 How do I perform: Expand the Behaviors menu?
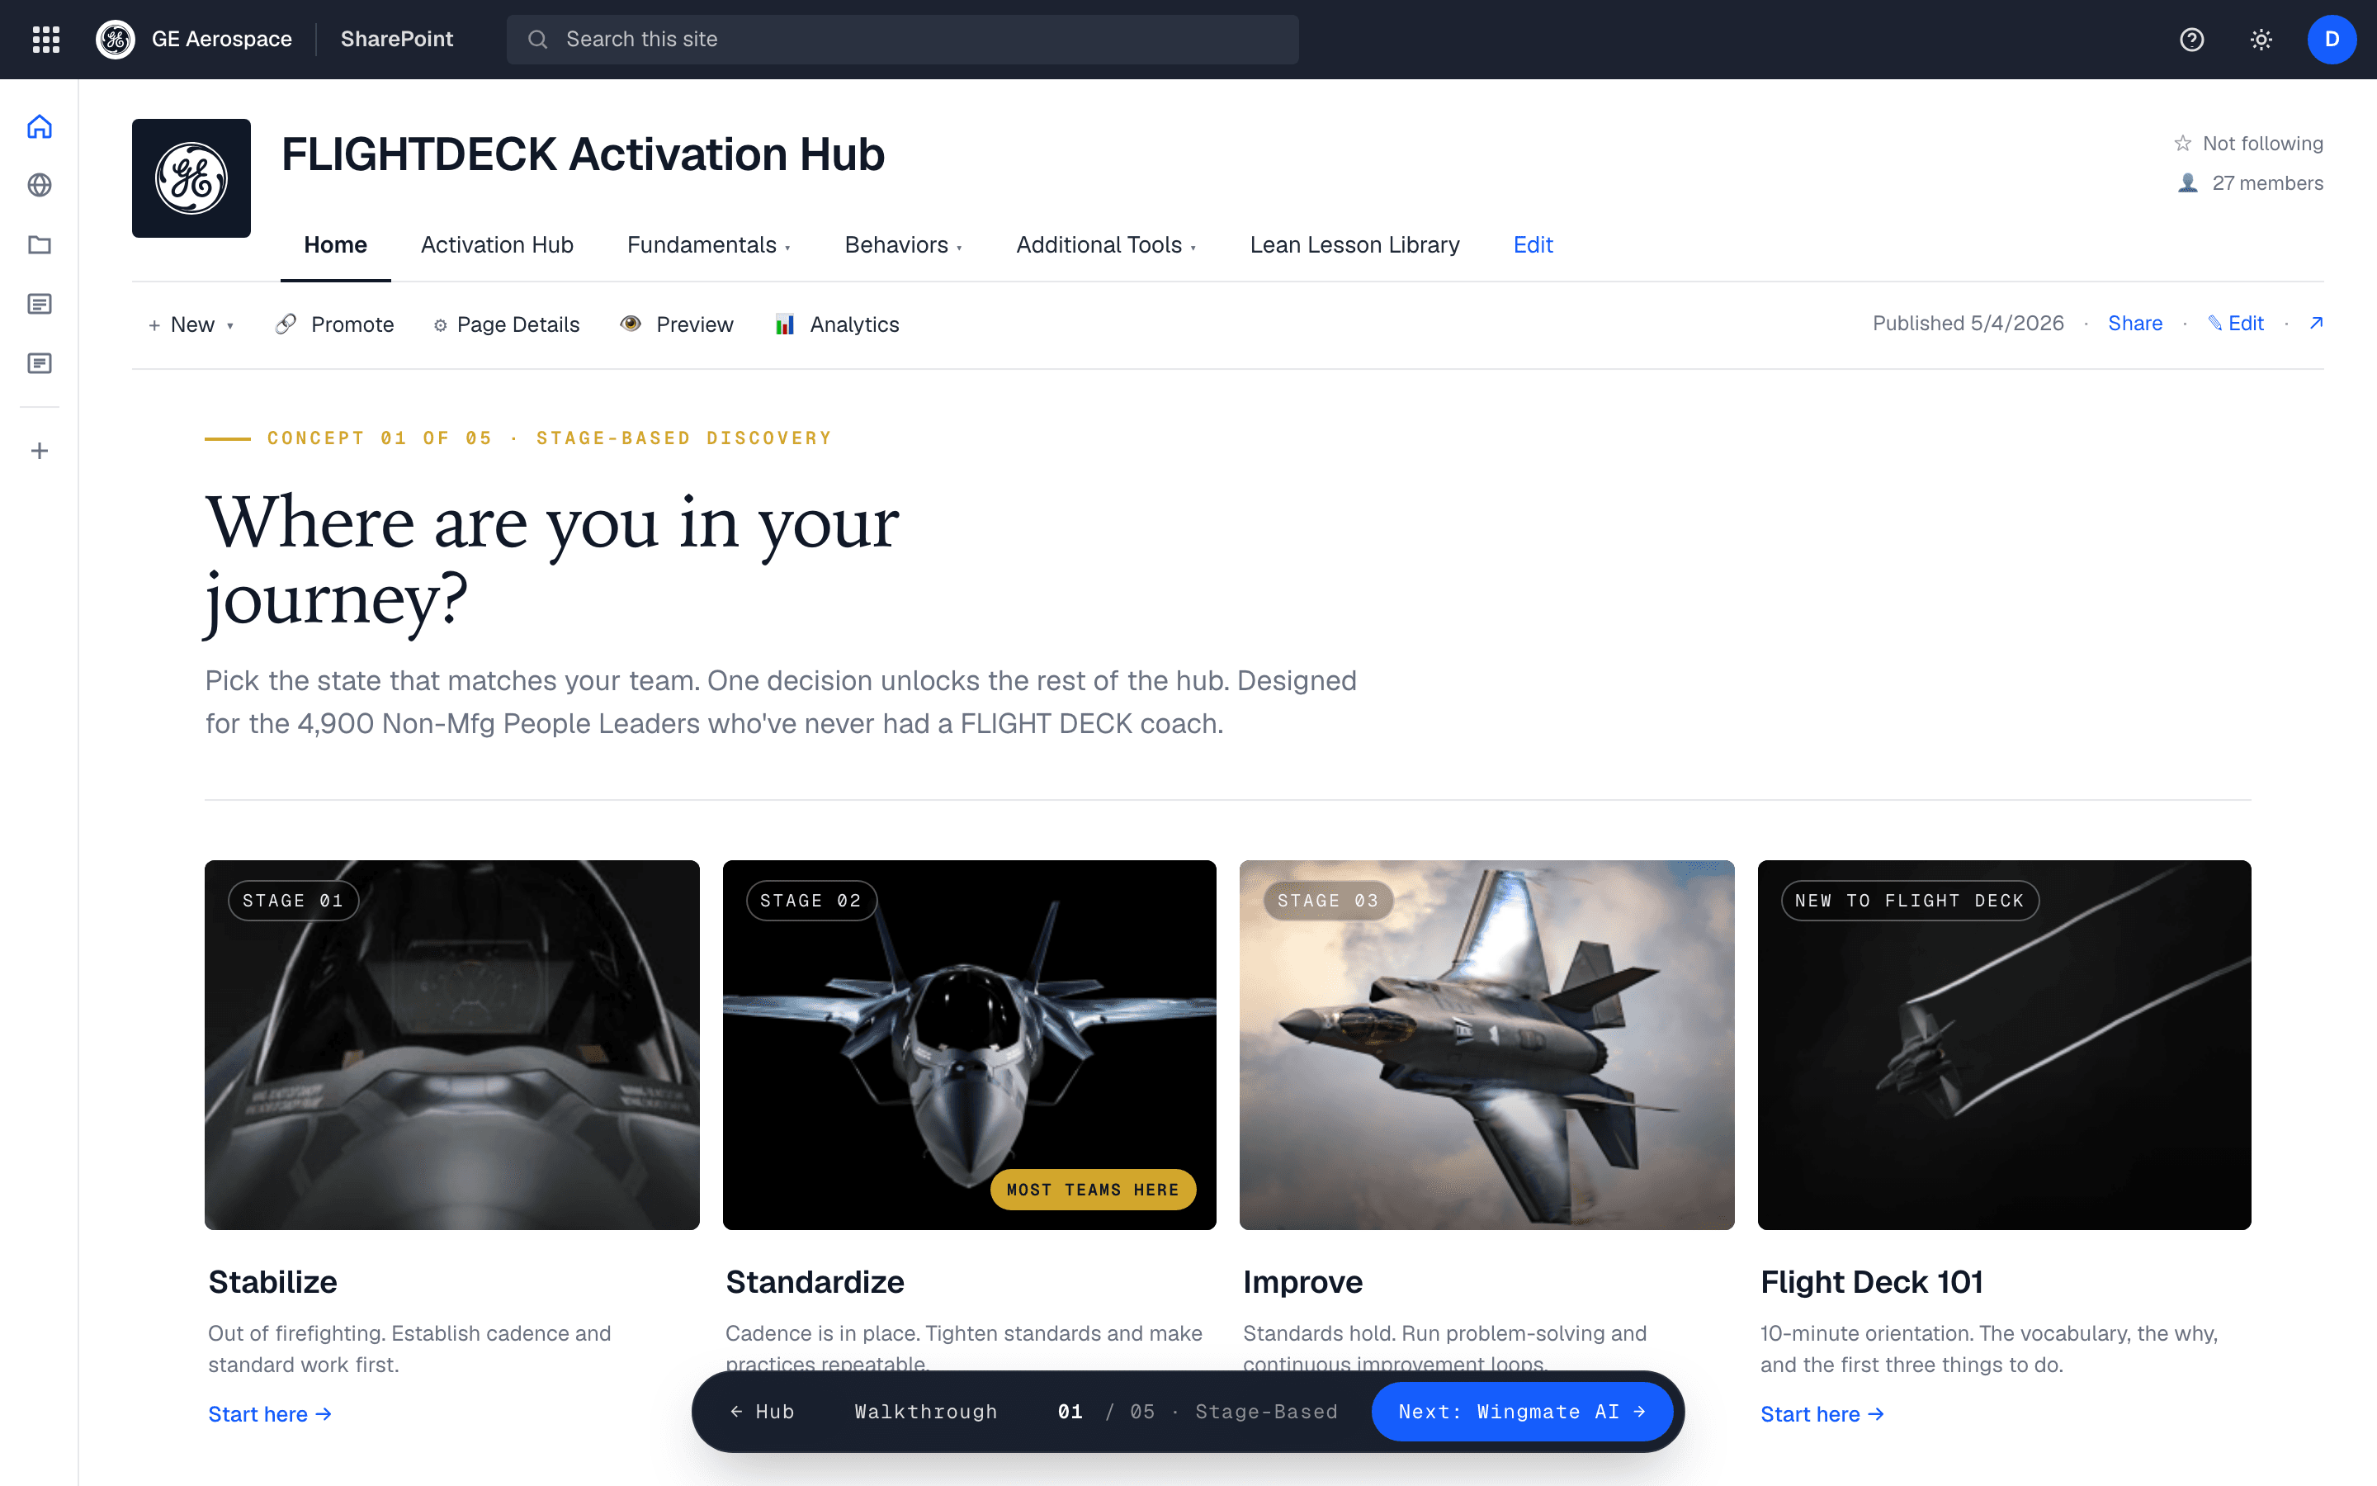point(903,244)
